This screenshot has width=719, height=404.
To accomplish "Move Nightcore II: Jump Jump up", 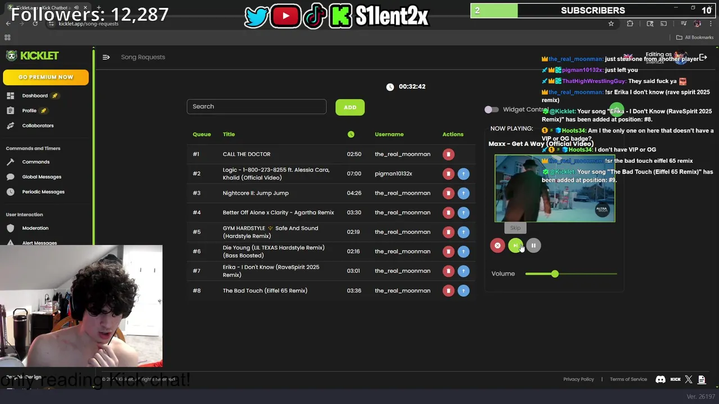I will (463, 193).
